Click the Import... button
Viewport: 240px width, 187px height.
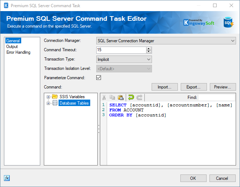tap(165, 87)
